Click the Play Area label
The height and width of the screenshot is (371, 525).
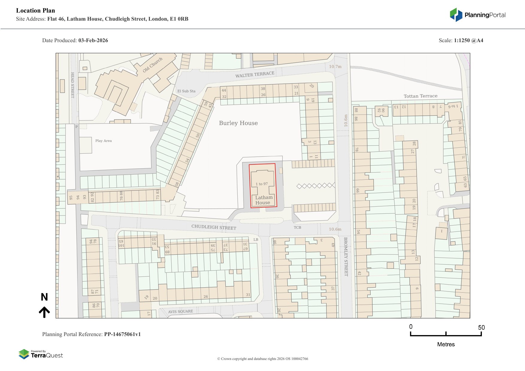(103, 141)
